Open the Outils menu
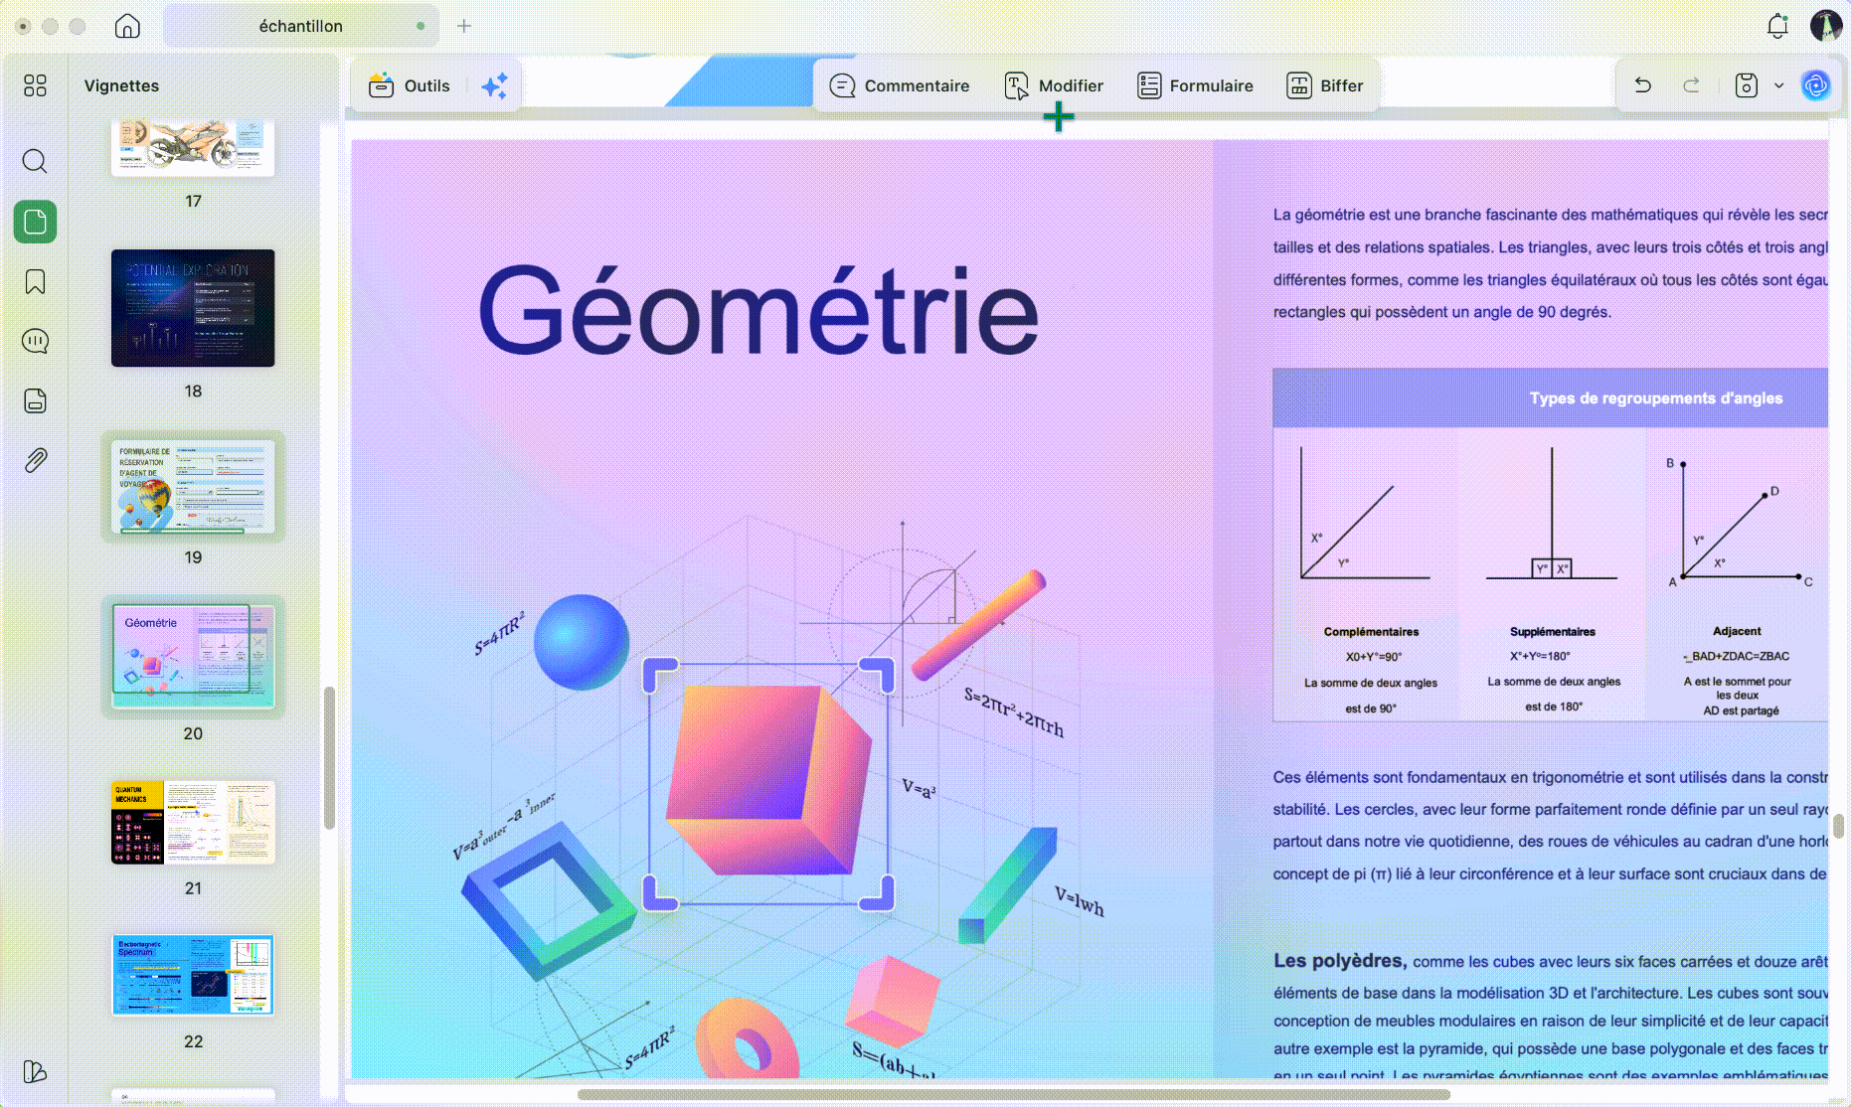Viewport: 1851px width, 1107px height. tap(409, 85)
